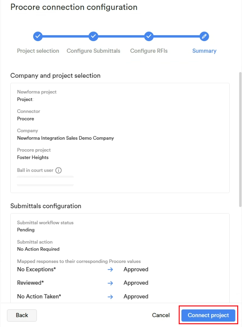
Task: Click the vertical scrollbar thumb on the right
Action: [x=240, y=139]
